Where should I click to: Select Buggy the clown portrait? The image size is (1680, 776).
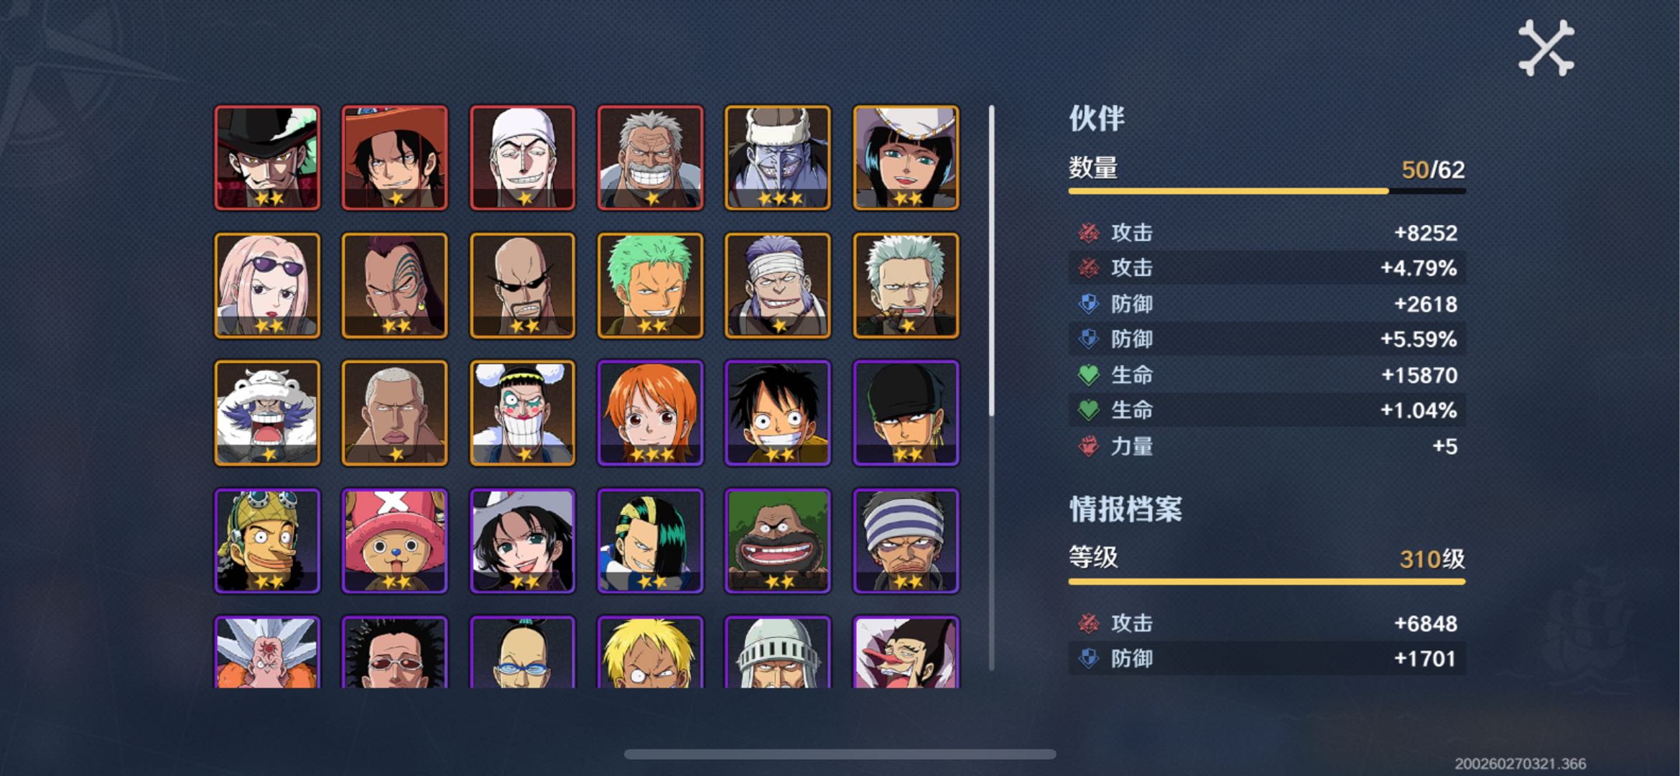[x=523, y=413]
